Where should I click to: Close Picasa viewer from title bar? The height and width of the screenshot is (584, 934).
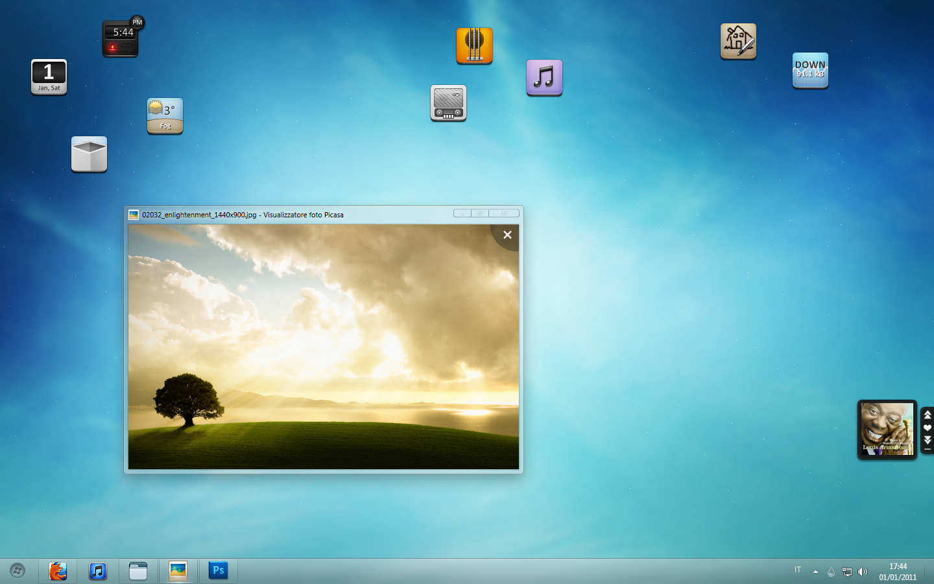(x=504, y=213)
